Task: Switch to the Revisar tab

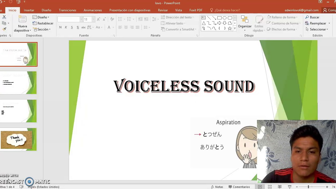Action: [x=163, y=10]
